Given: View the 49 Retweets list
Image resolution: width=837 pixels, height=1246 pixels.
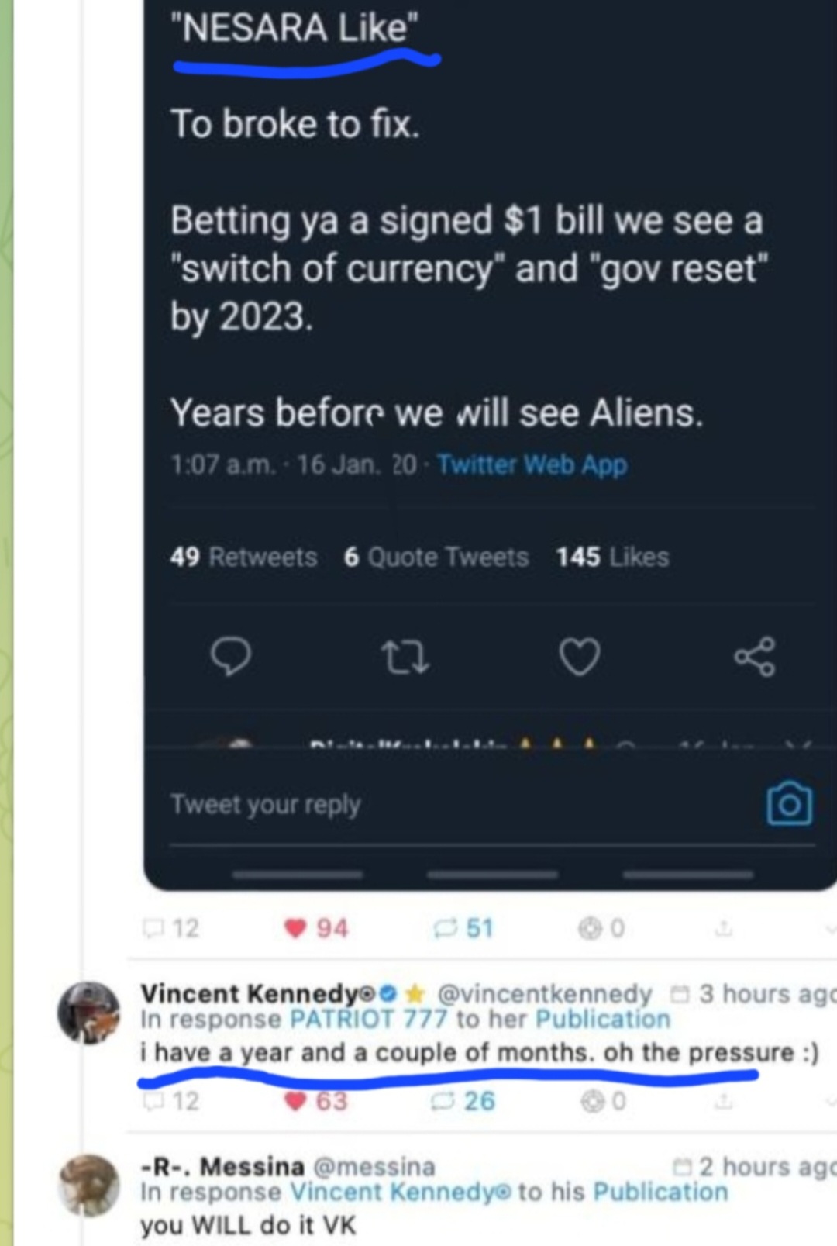Looking at the screenshot, I should (x=243, y=557).
